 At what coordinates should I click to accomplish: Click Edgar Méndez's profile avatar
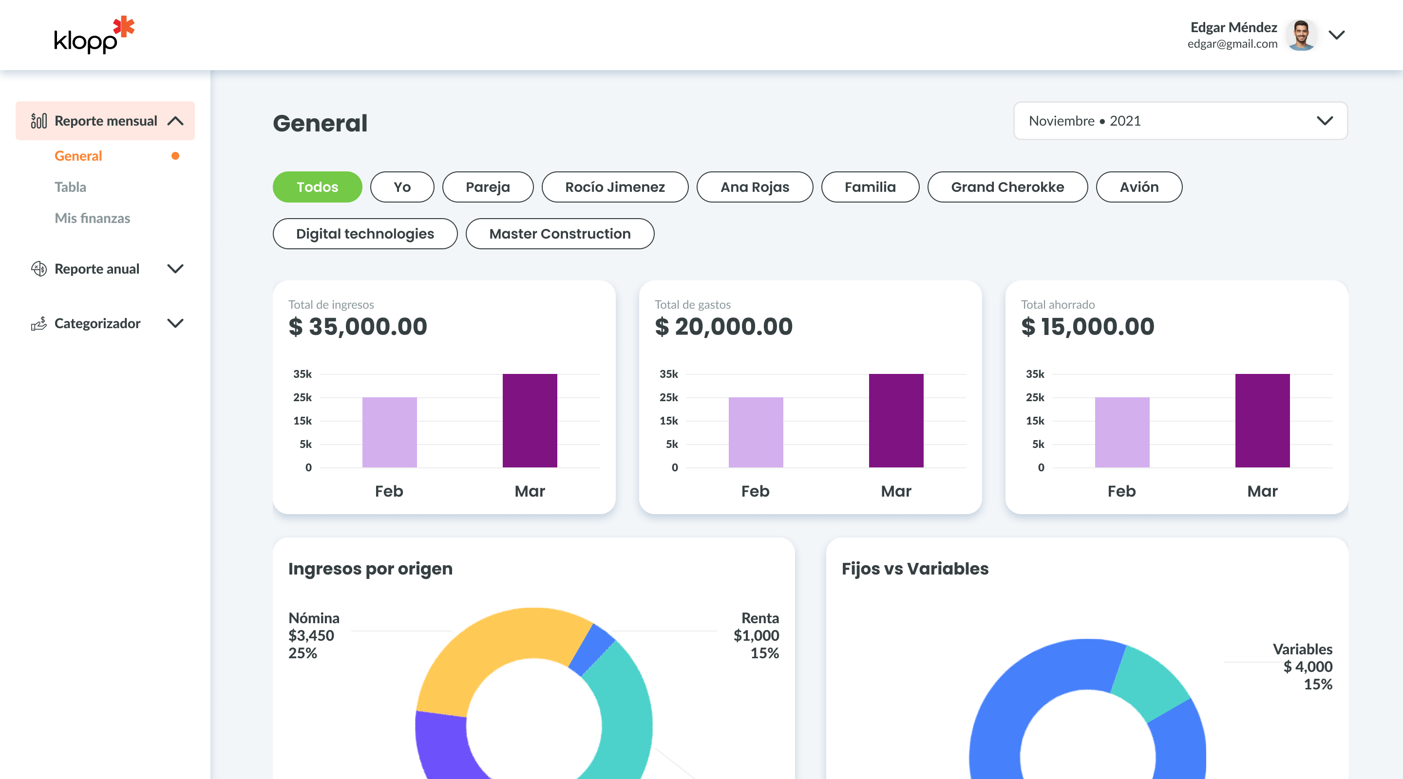tap(1301, 35)
